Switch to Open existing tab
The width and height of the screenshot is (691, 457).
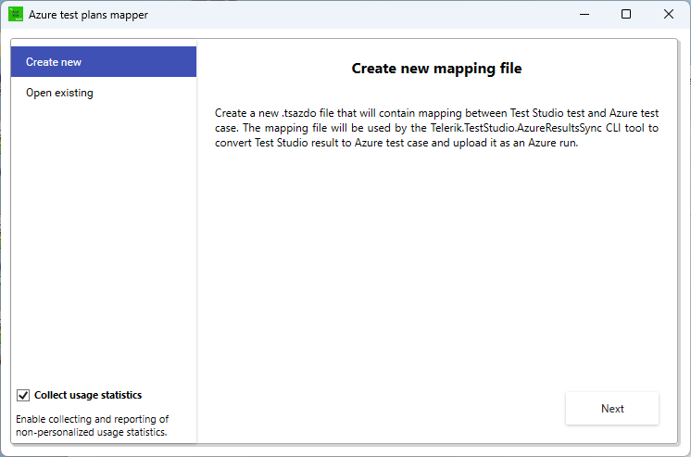tap(104, 93)
